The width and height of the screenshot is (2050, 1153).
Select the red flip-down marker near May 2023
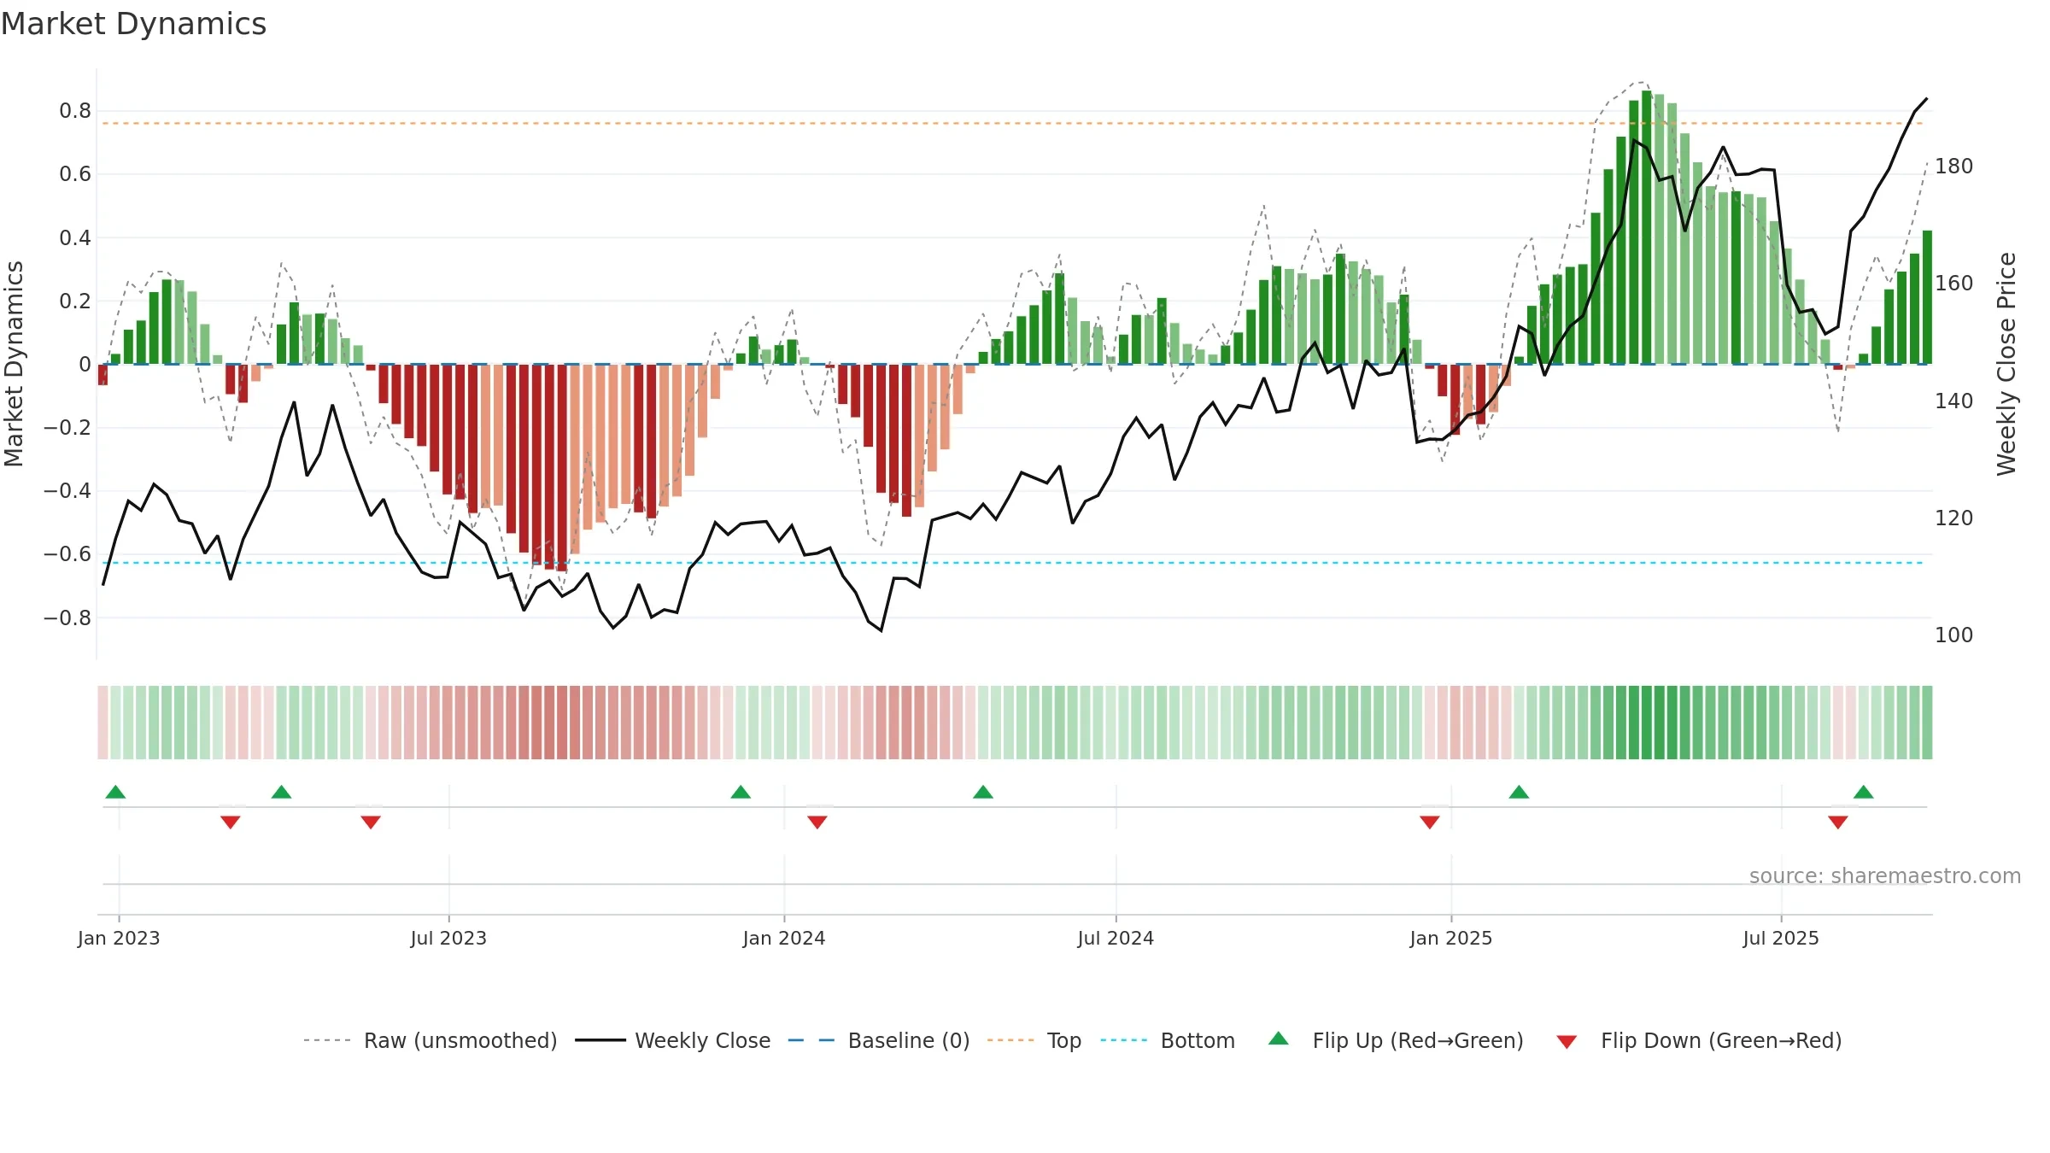371,822
